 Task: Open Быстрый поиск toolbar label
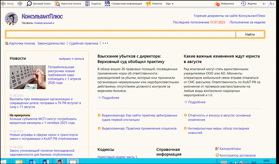(x=42, y=4)
